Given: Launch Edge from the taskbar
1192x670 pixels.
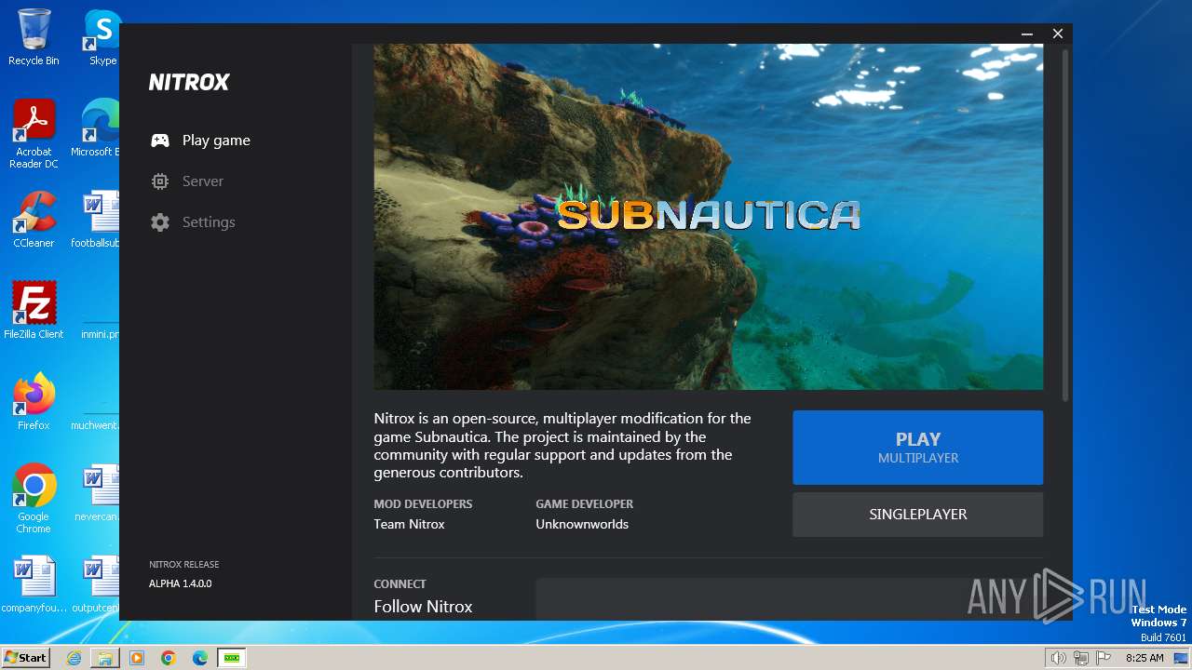Looking at the screenshot, I should coord(200,658).
